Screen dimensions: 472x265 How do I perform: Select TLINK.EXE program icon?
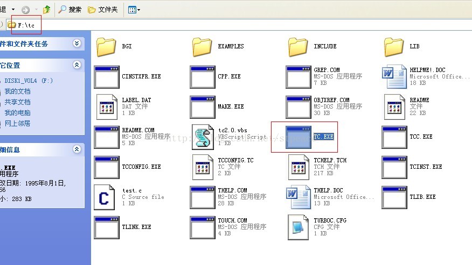[x=107, y=227]
